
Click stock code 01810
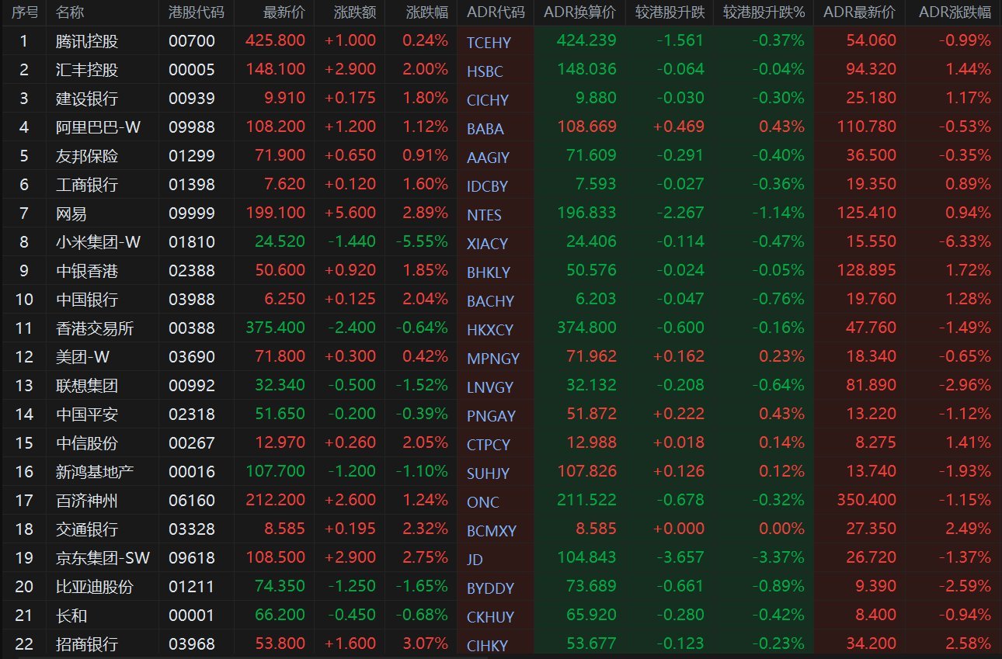point(192,241)
